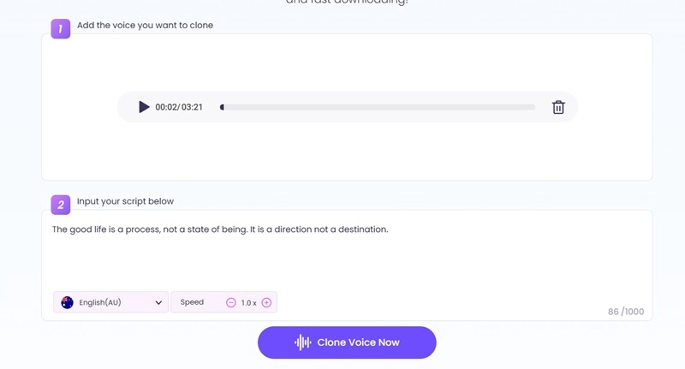Viewport: 685px width, 369px height.
Task: Decrease speed with the minus icon
Action: (231, 302)
